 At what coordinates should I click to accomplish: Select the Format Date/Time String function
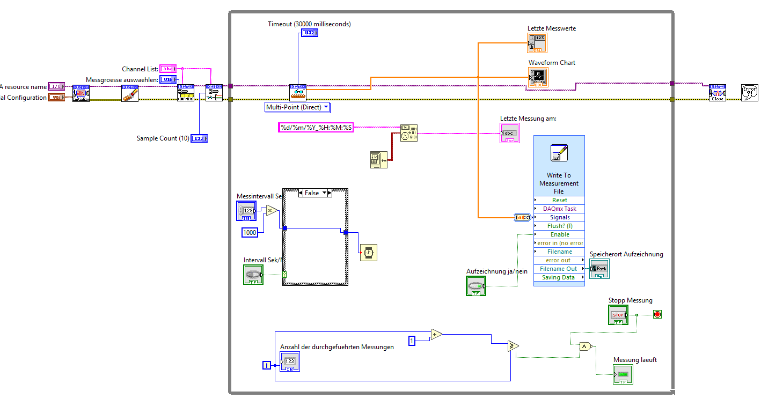pyautogui.click(x=408, y=132)
